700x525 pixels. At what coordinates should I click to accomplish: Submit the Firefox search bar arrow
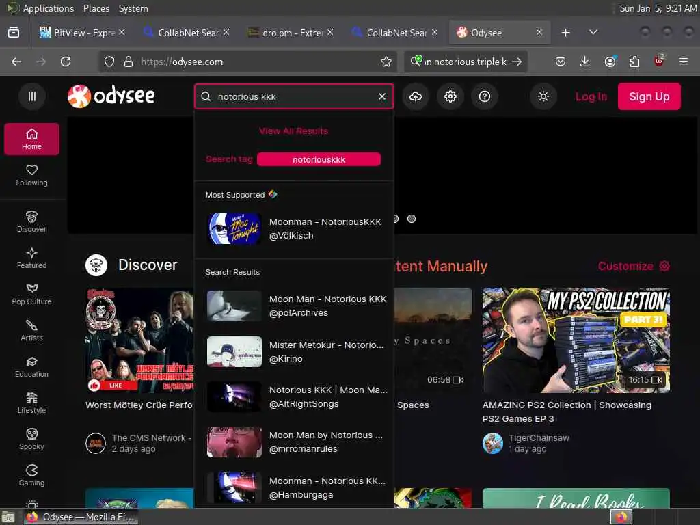517,62
